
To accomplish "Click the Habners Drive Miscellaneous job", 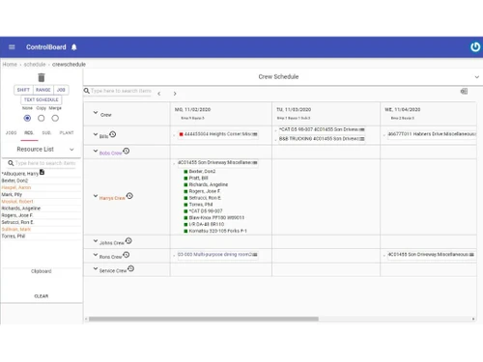I will click(x=432, y=134).
